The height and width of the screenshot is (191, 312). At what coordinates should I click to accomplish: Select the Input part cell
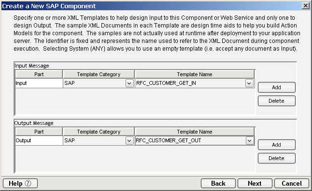pos(39,83)
